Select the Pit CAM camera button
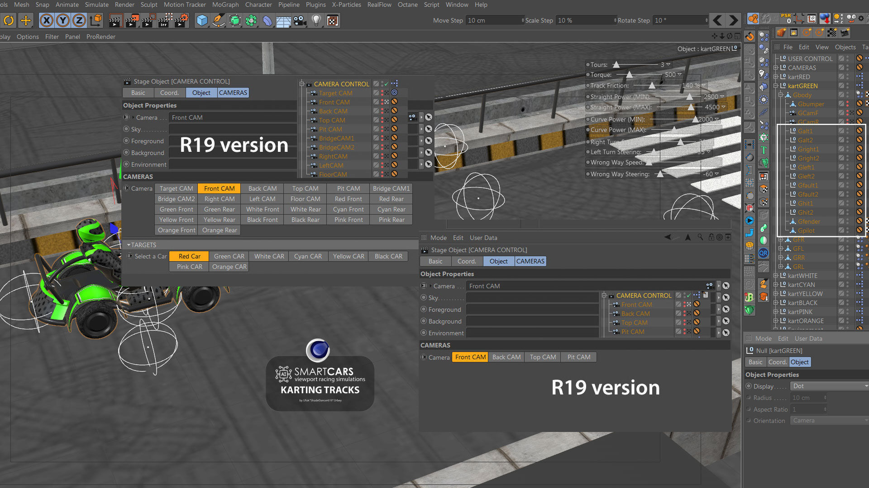The width and height of the screenshot is (869, 488). pos(348,188)
